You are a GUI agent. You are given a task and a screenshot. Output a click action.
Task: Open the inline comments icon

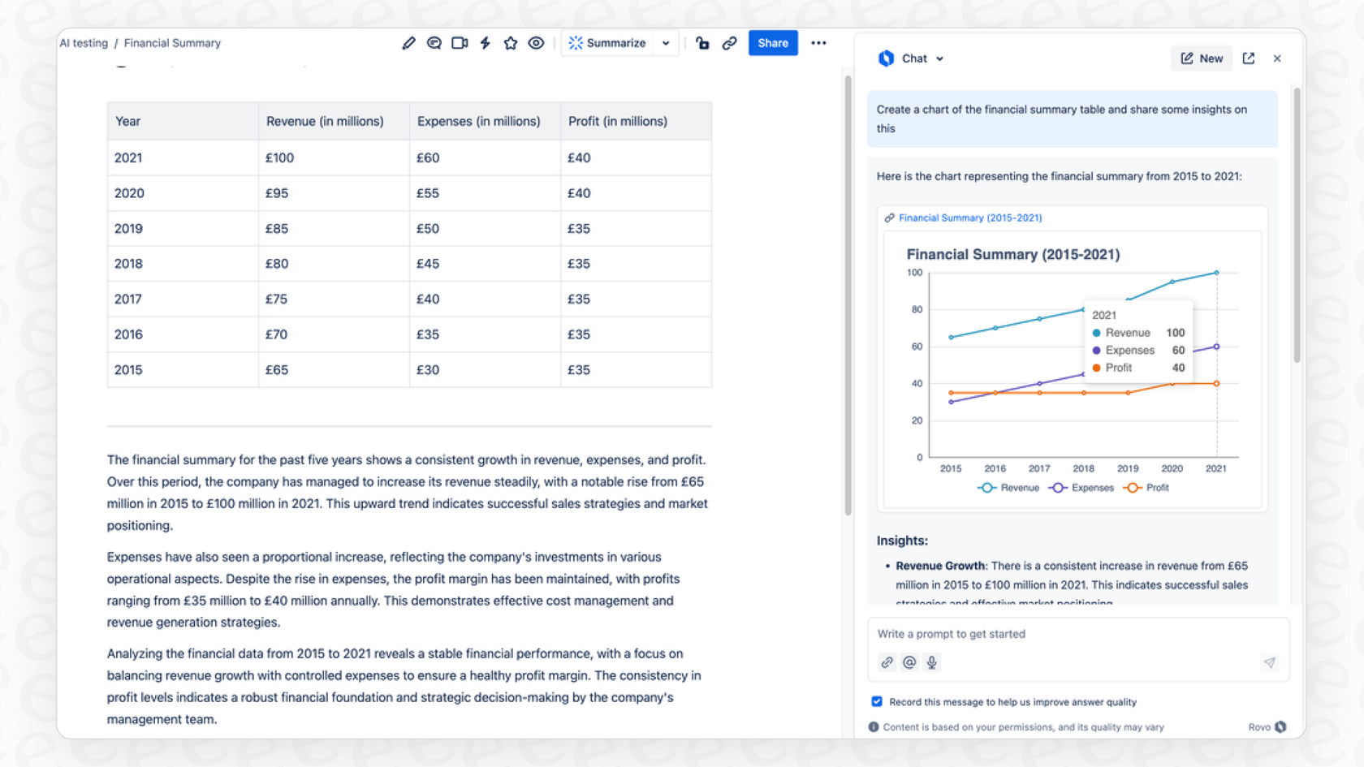(x=434, y=43)
